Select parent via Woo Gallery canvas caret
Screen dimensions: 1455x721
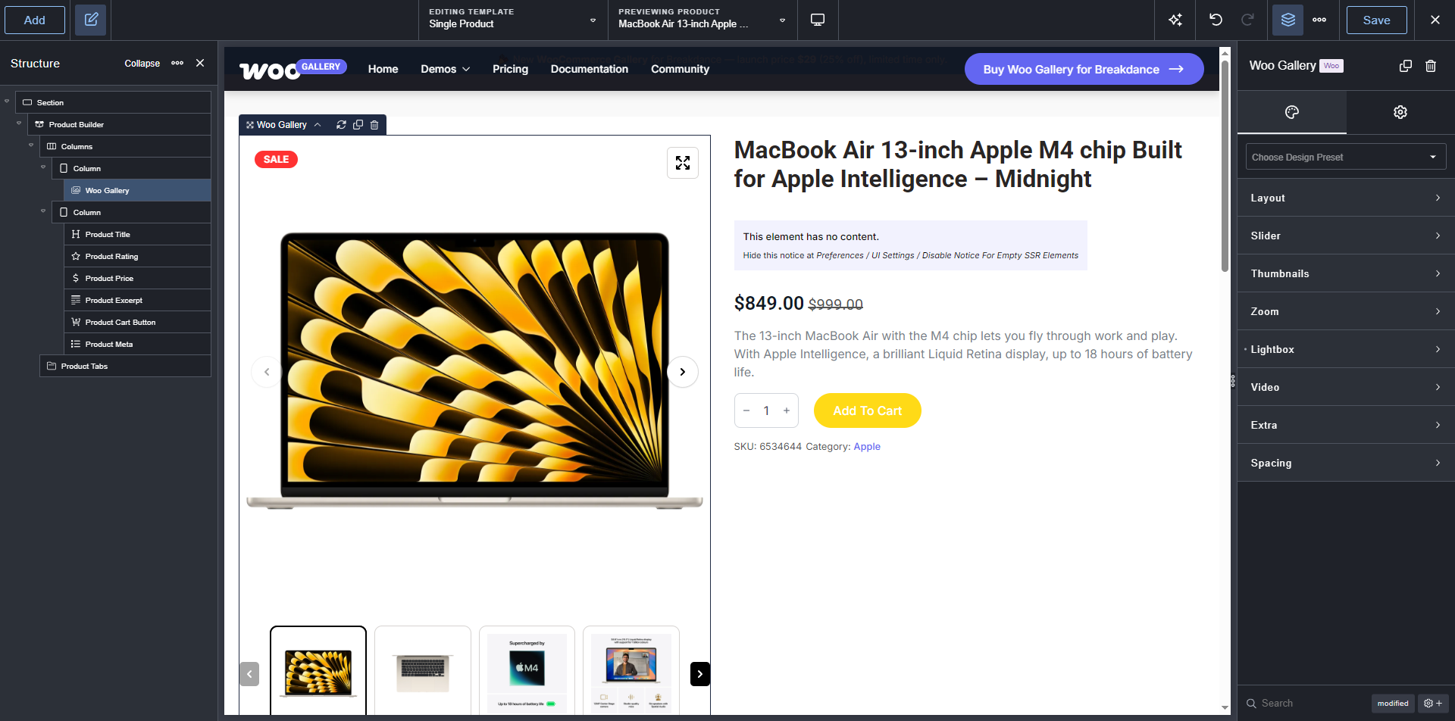[x=318, y=125]
